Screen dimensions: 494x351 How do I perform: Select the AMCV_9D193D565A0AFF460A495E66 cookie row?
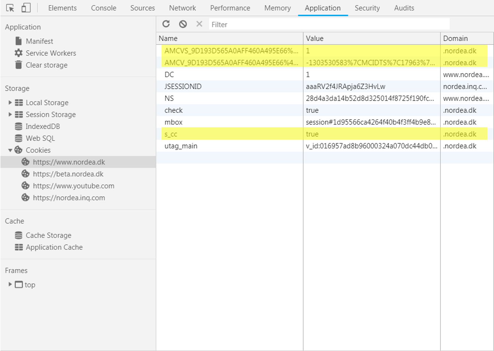click(325, 63)
